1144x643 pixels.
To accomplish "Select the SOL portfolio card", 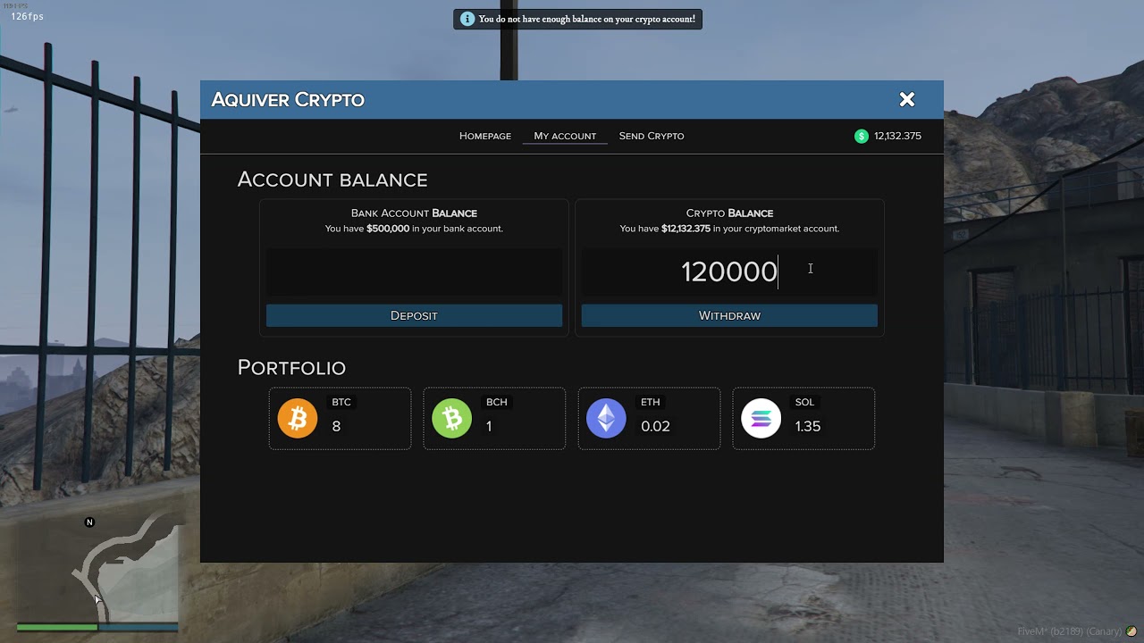I will click(803, 418).
